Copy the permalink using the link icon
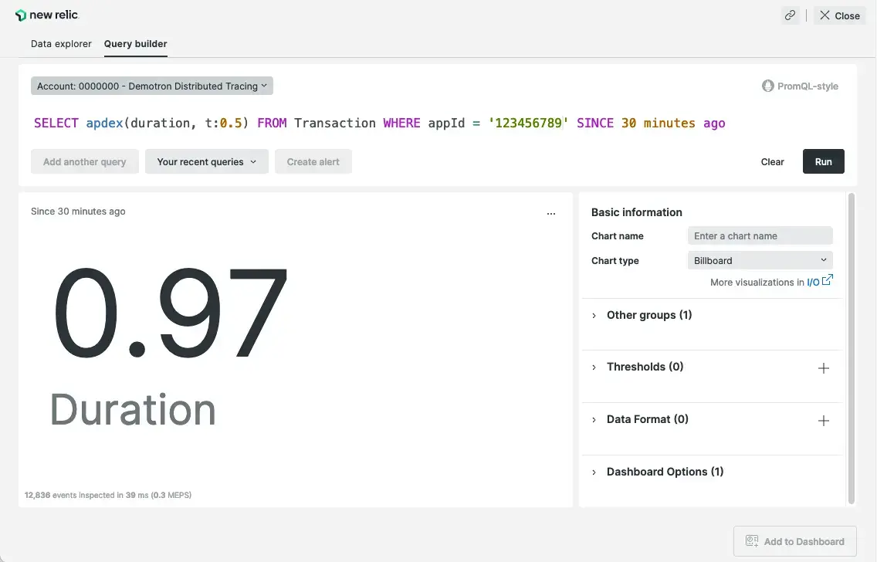The width and height of the screenshot is (877, 562). 790,15
